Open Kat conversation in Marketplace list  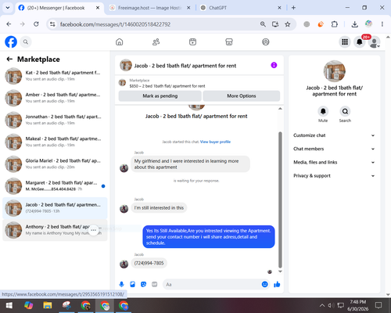[55, 76]
